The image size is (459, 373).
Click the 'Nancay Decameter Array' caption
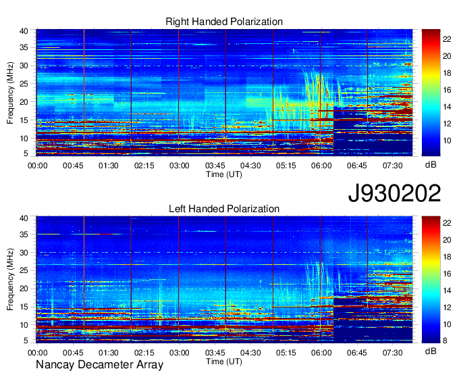(x=99, y=365)
